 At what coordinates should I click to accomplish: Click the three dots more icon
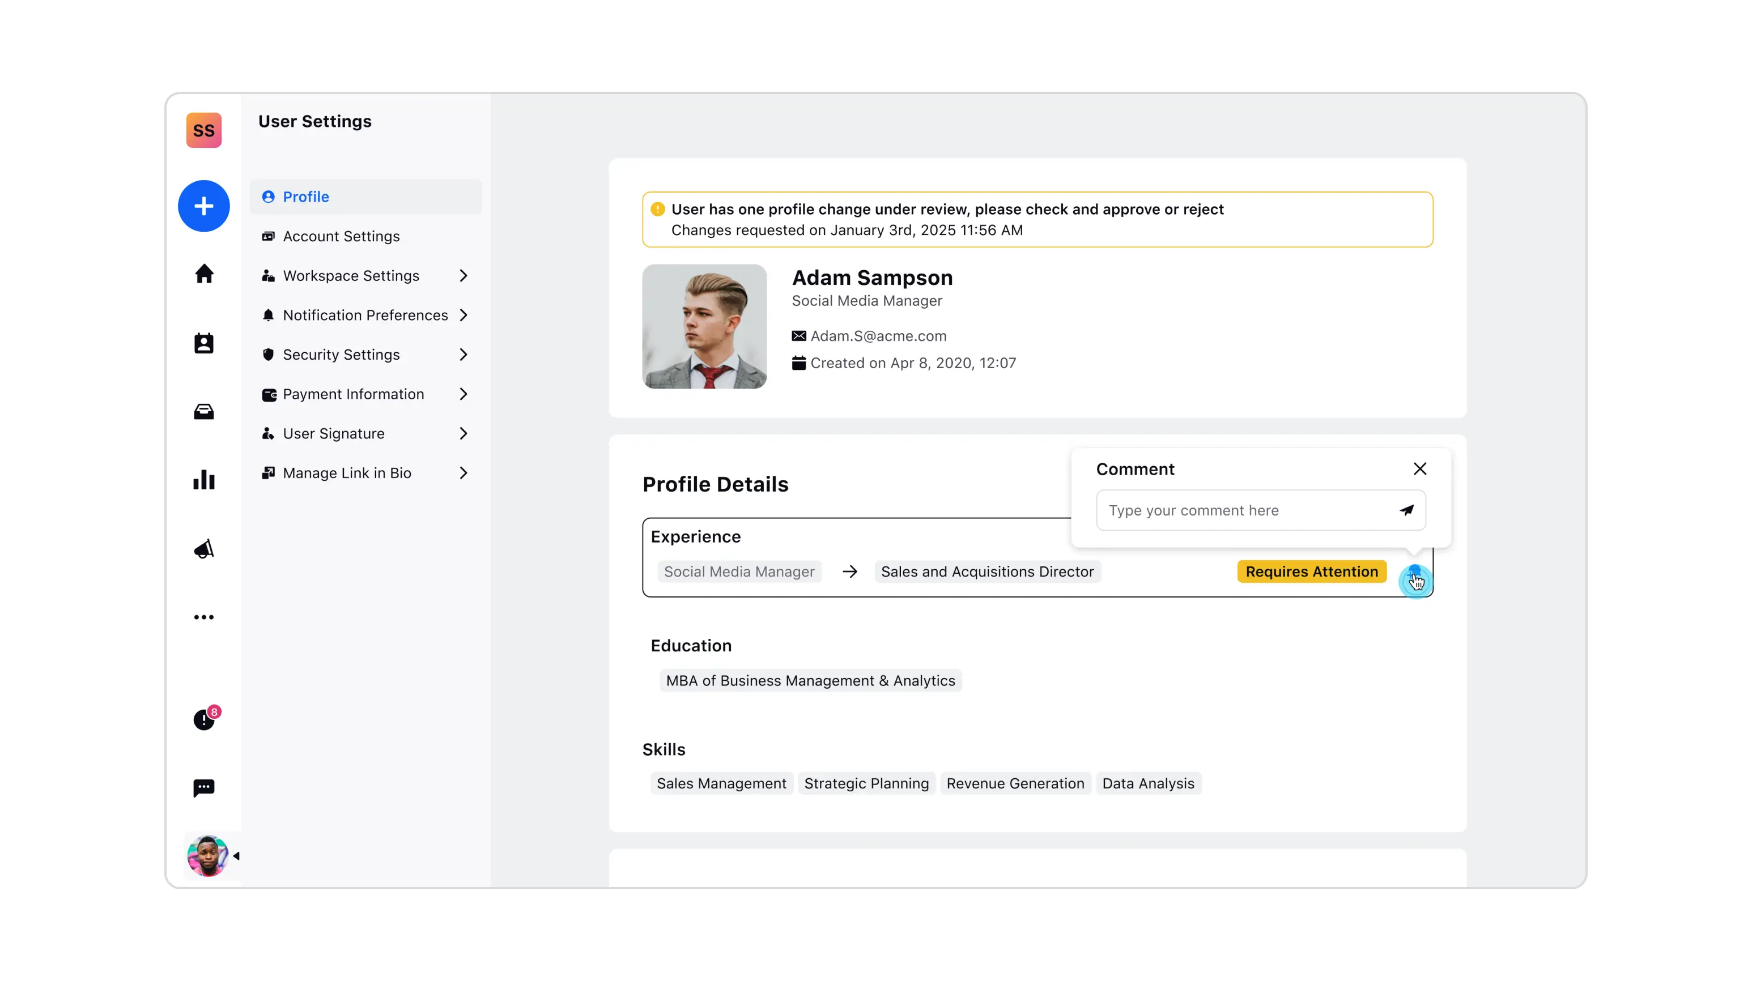(x=203, y=617)
